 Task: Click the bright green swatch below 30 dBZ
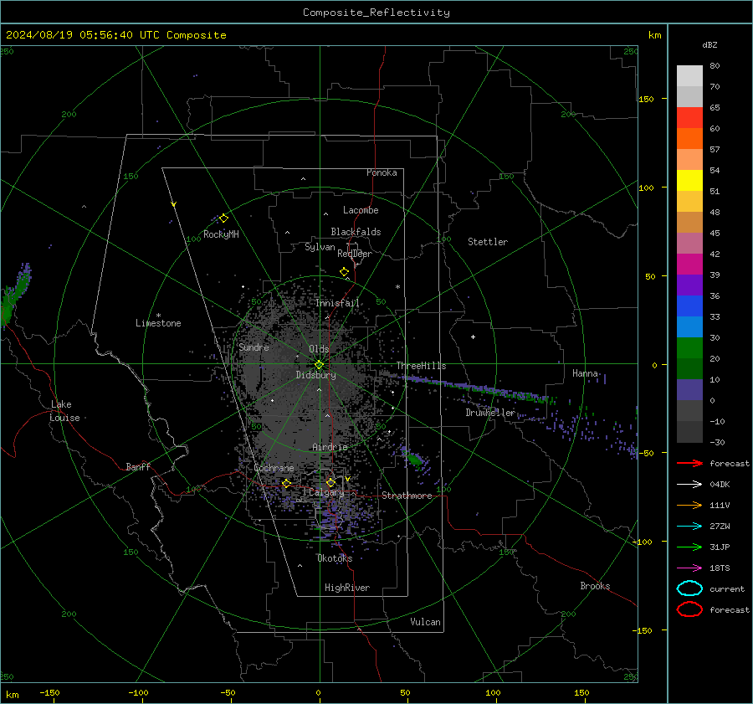point(689,347)
